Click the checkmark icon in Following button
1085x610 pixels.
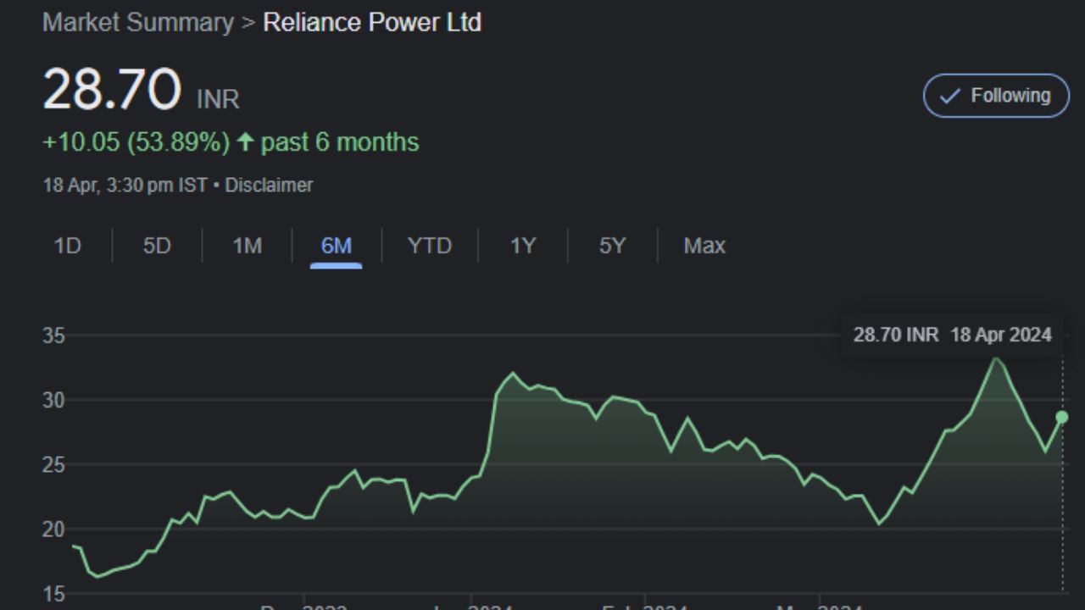point(951,97)
